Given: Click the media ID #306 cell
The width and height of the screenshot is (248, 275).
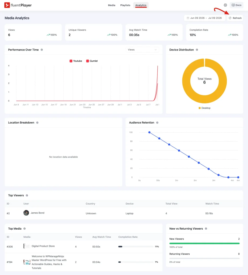Looking at the screenshot, I should (10, 247).
